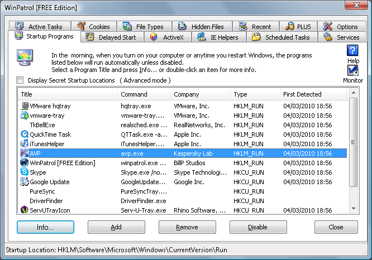Open the Cookies tab
The height and width of the screenshot is (260, 372).
coord(94,26)
